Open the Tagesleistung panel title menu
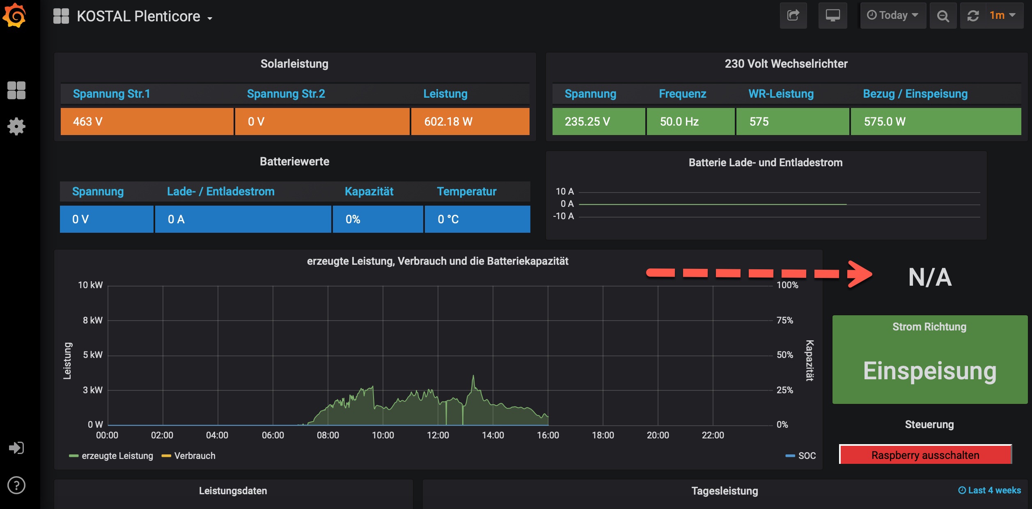 pos(725,491)
